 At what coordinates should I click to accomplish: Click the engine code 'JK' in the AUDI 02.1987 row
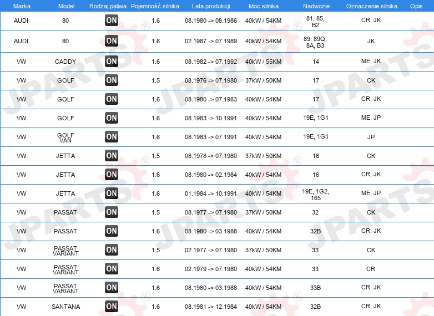coord(371,41)
